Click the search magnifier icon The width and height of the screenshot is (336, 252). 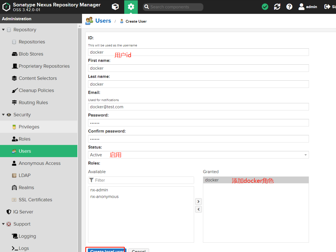147,7
